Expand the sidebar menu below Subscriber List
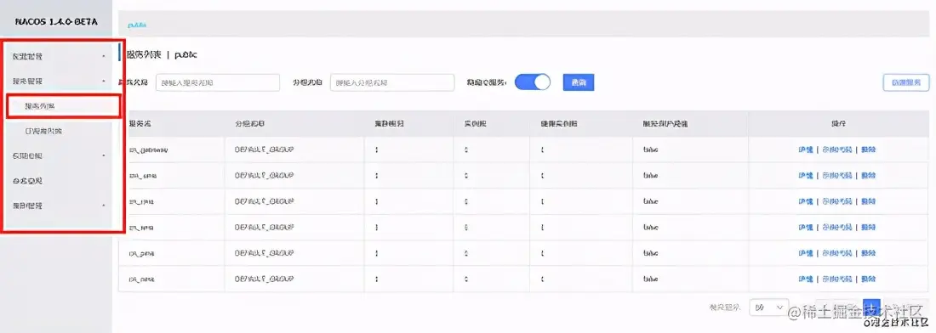 pos(58,156)
